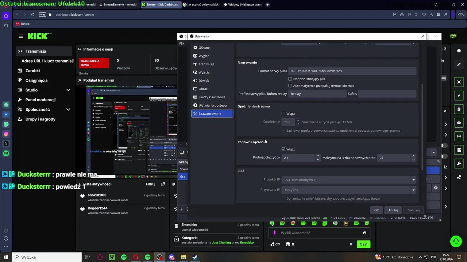Click the Filtruj button in activity list
The height and width of the screenshot is (262, 467).
150,184
